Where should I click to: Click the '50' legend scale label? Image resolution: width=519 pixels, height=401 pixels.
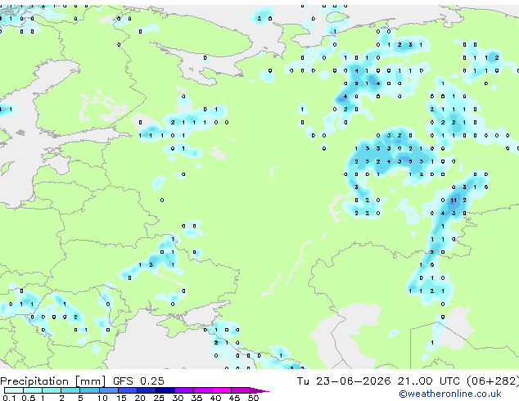click(x=254, y=398)
